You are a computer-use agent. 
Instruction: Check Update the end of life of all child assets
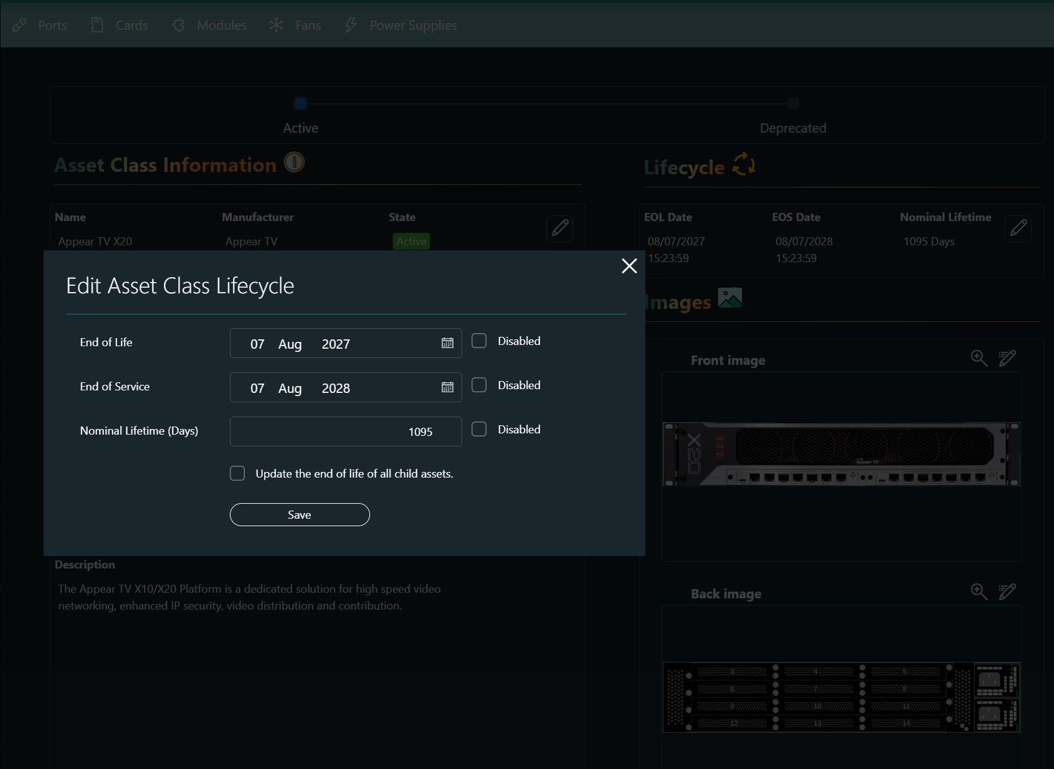(237, 473)
